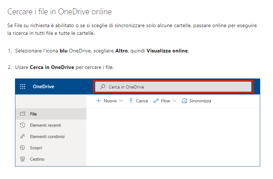Click the bold text Visualizza online

167,51
